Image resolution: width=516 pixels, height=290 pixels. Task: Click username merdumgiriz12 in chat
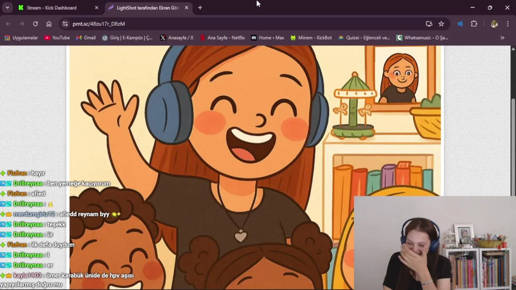point(34,214)
